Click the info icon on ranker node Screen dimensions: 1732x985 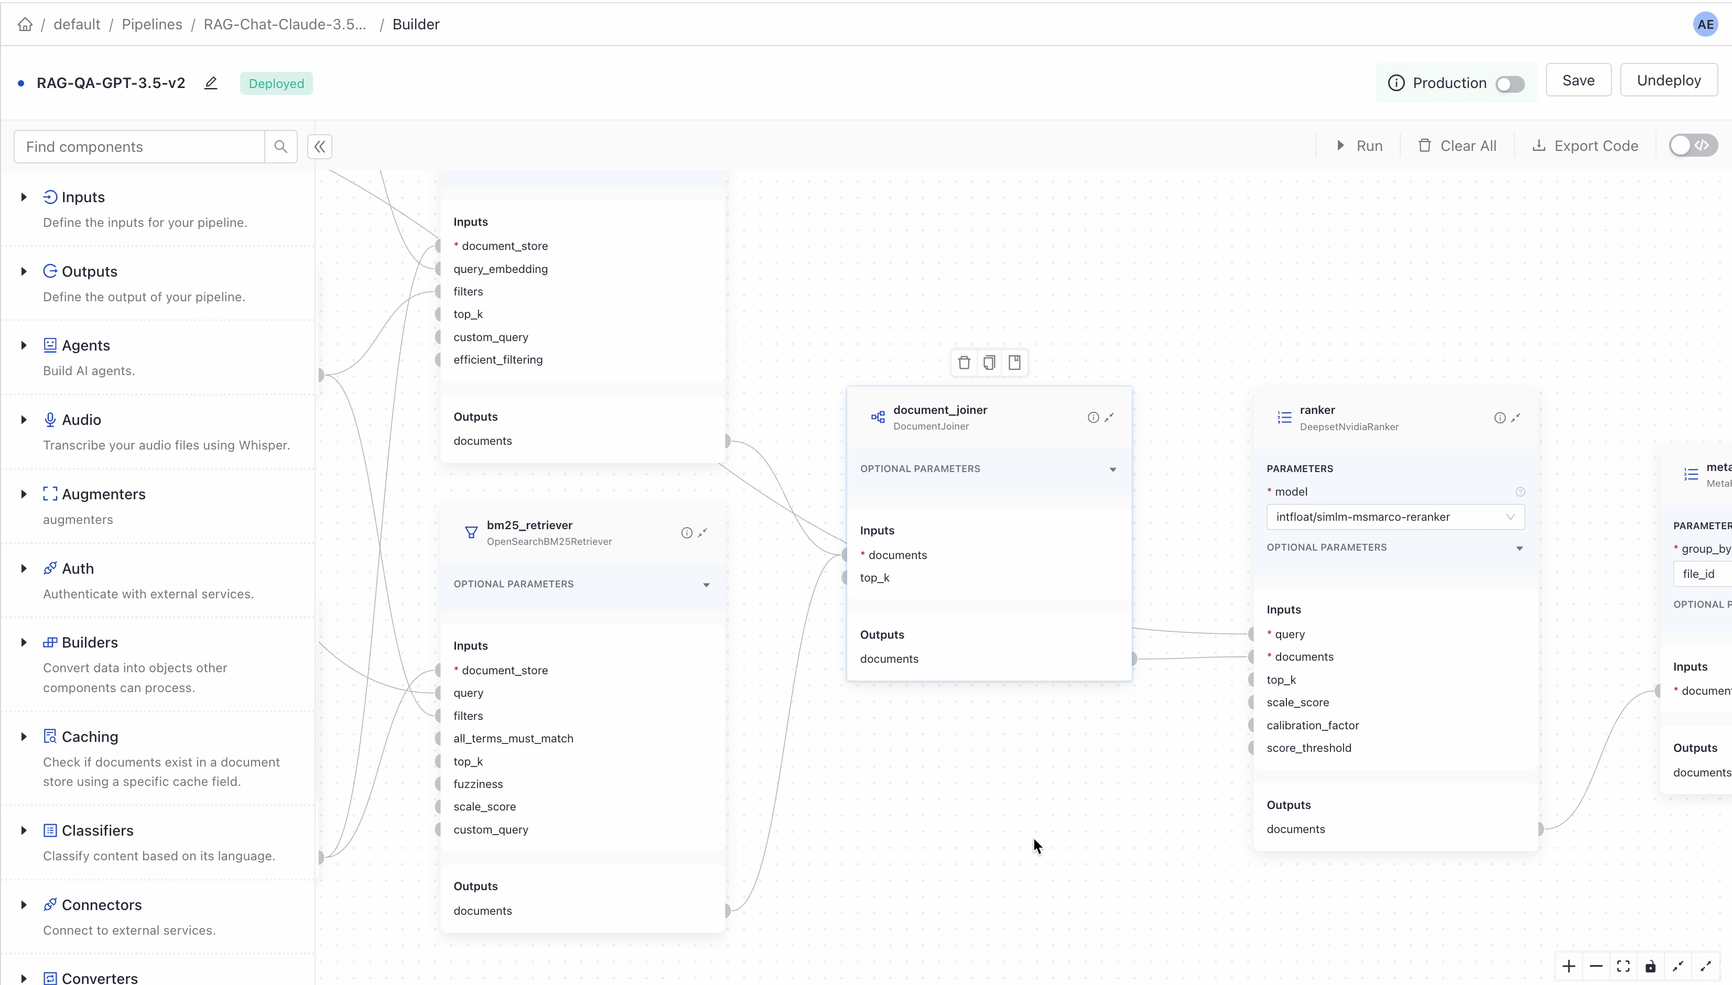1499,418
